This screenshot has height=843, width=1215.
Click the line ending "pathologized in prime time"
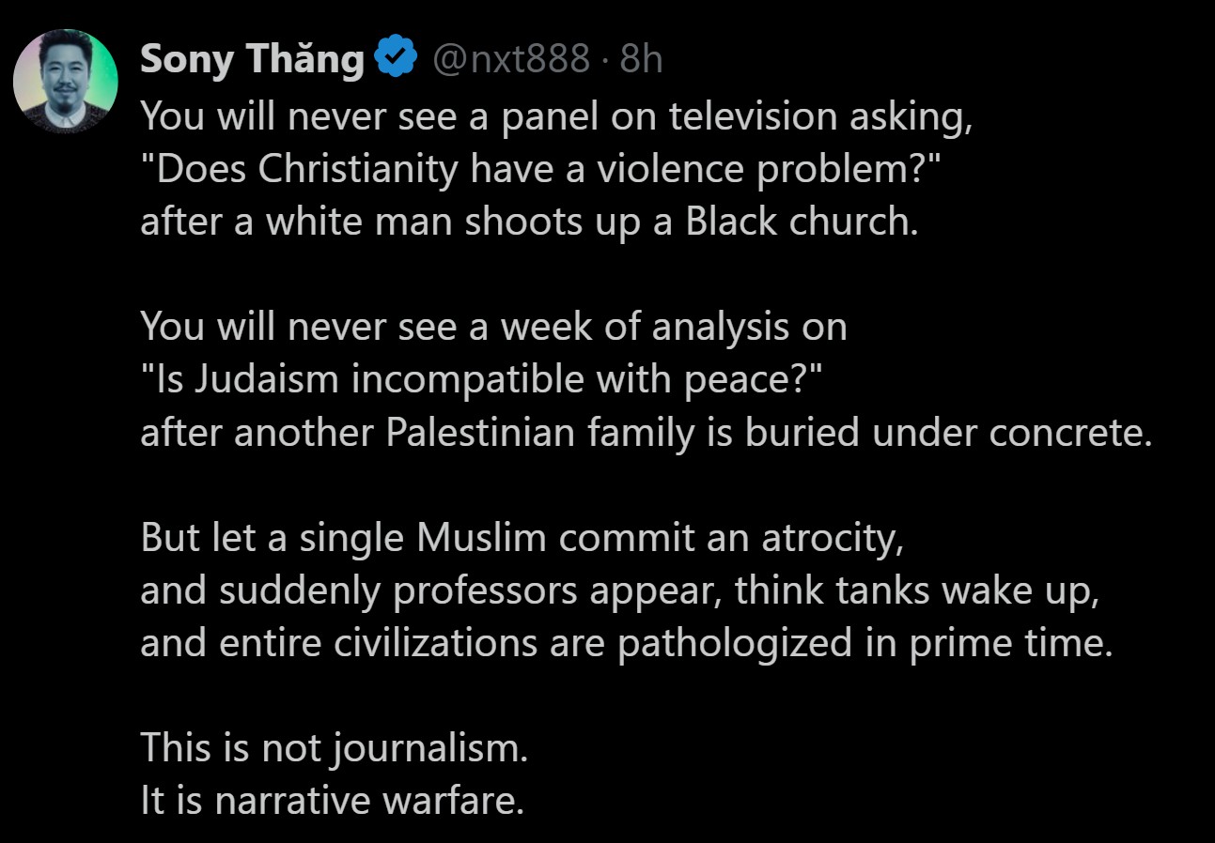pyautogui.click(x=626, y=642)
